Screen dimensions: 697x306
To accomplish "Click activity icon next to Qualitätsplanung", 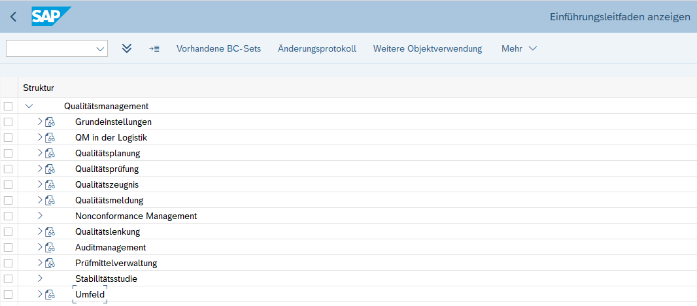I will point(50,153).
